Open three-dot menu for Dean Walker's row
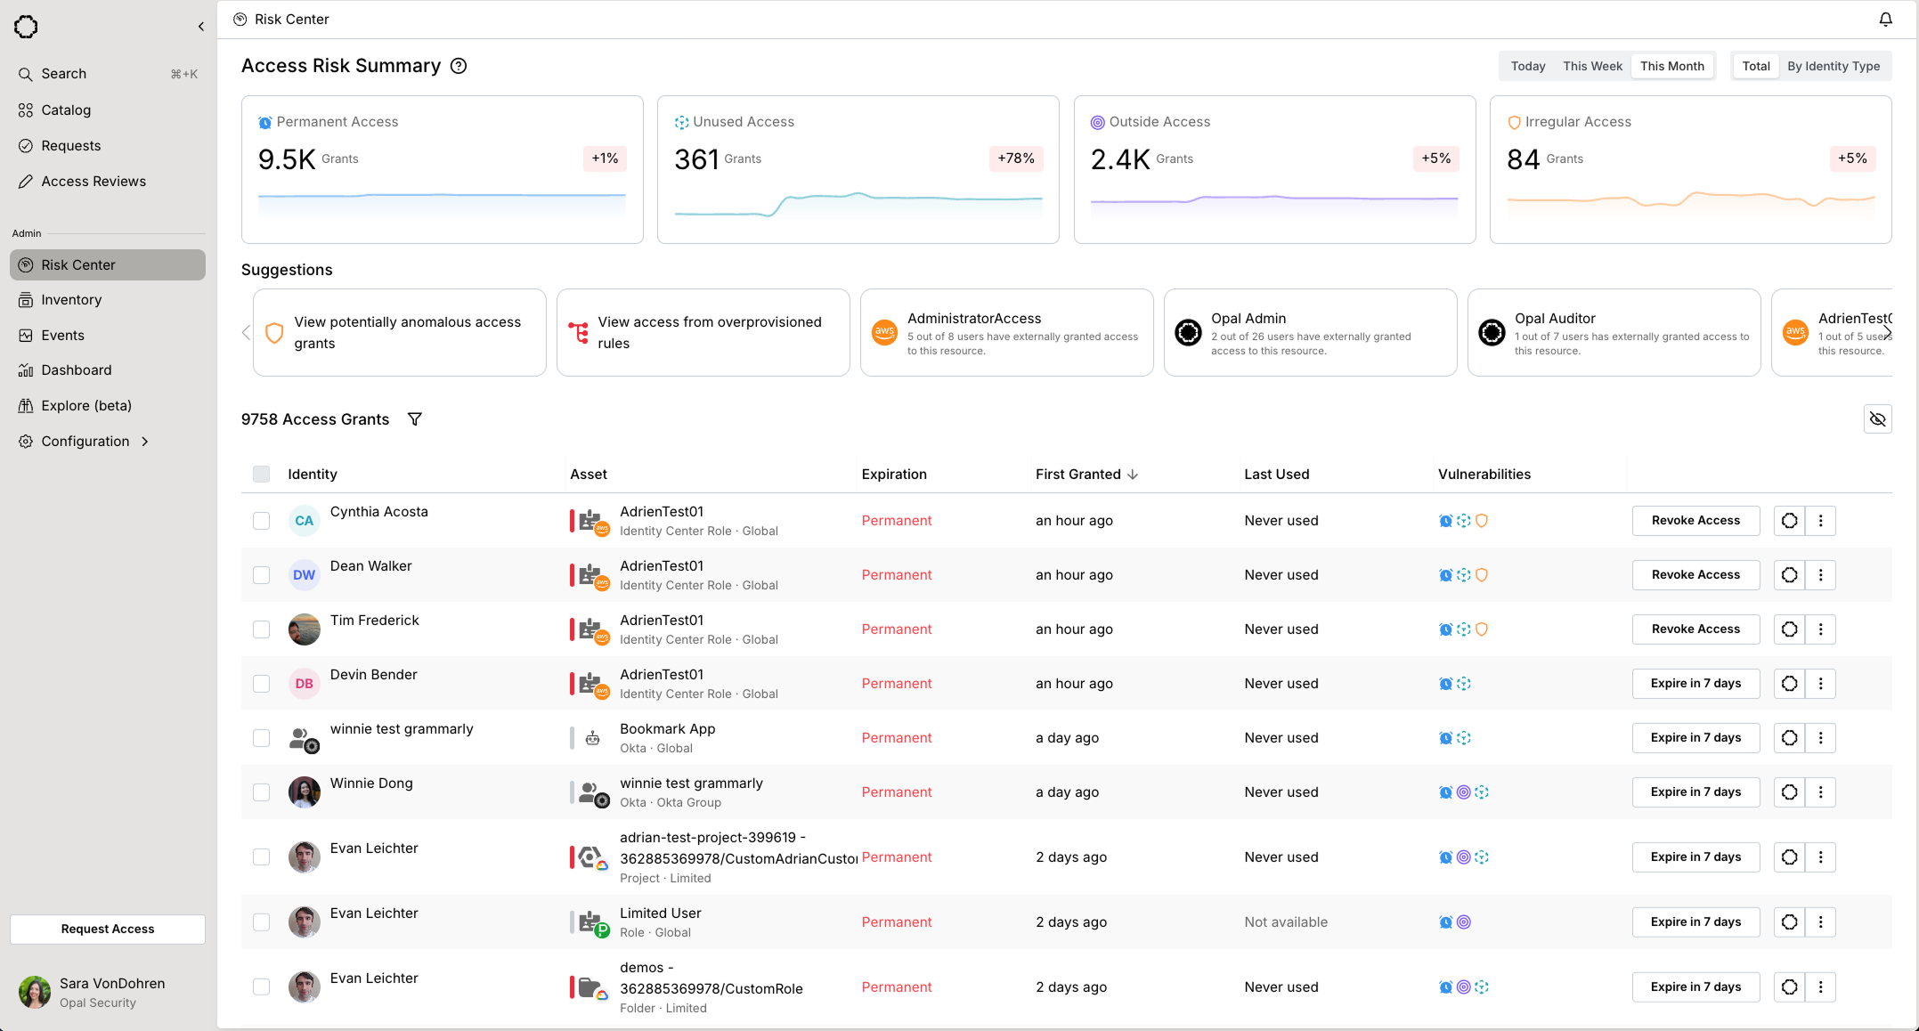The image size is (1919, 1031). pos(1820,575)
